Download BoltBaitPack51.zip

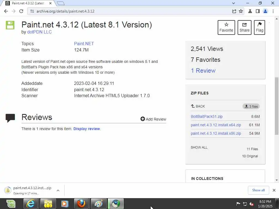point(207,116)
